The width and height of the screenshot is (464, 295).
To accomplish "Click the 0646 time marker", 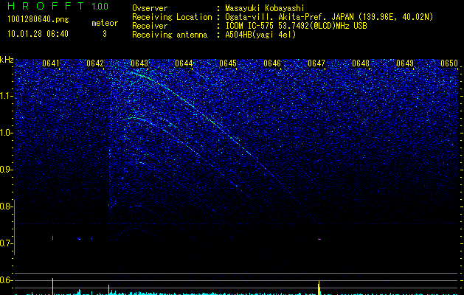I will pyautogui.click(x=272, y=63).
